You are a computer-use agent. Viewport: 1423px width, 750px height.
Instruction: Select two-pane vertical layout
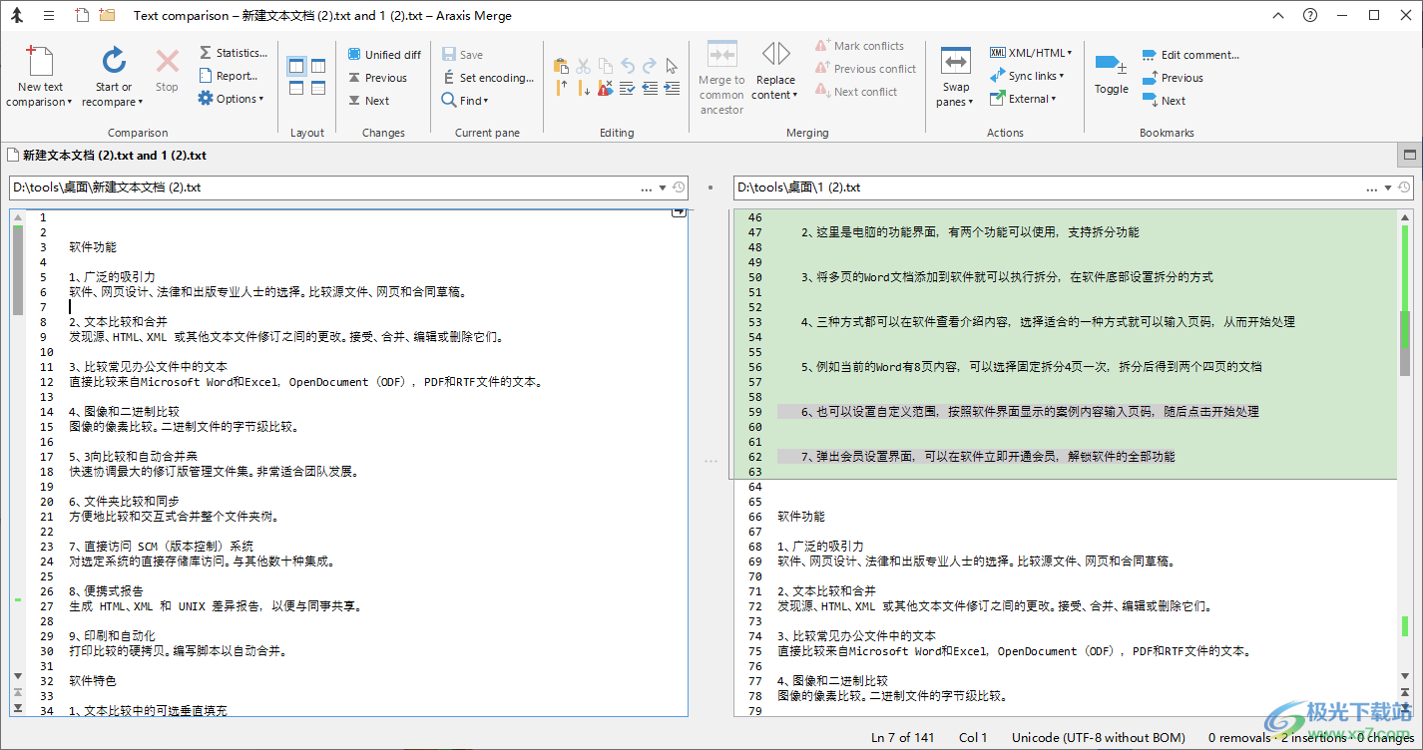coord(296,66)
